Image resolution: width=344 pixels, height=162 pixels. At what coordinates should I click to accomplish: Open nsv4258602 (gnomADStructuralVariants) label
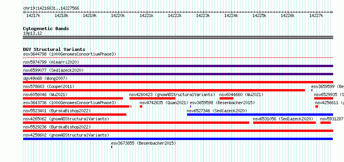66,135
